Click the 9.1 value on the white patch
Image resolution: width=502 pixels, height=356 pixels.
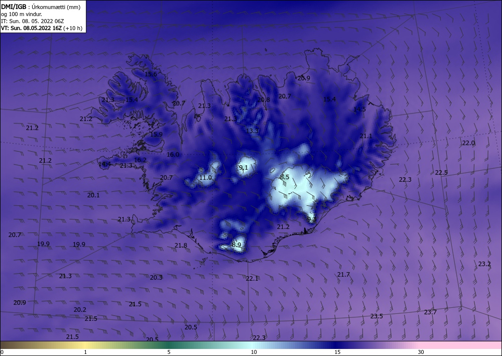243,167
